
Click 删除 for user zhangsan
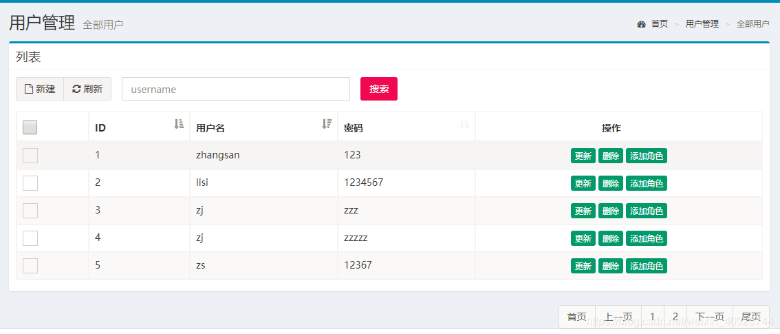pos(611,156)
